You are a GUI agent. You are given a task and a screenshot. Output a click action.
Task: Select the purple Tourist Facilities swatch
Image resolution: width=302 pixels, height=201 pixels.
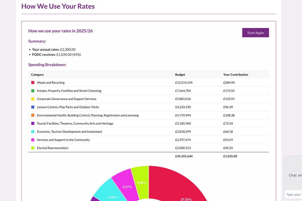point(33,123)
